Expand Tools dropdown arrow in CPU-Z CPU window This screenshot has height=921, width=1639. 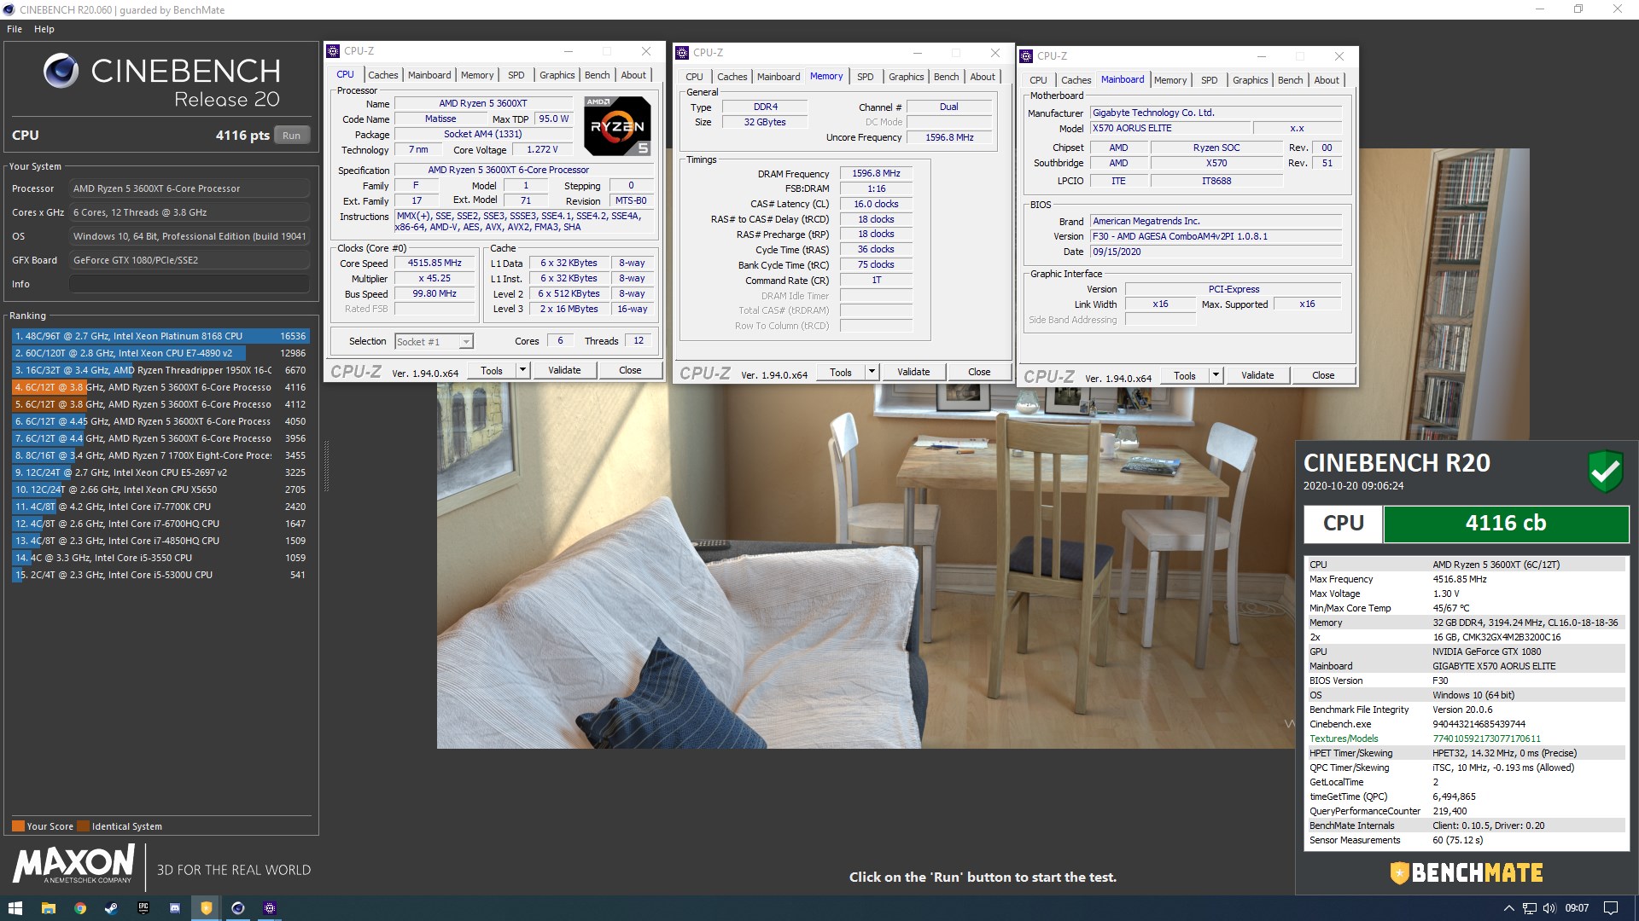tap(523, 370)
